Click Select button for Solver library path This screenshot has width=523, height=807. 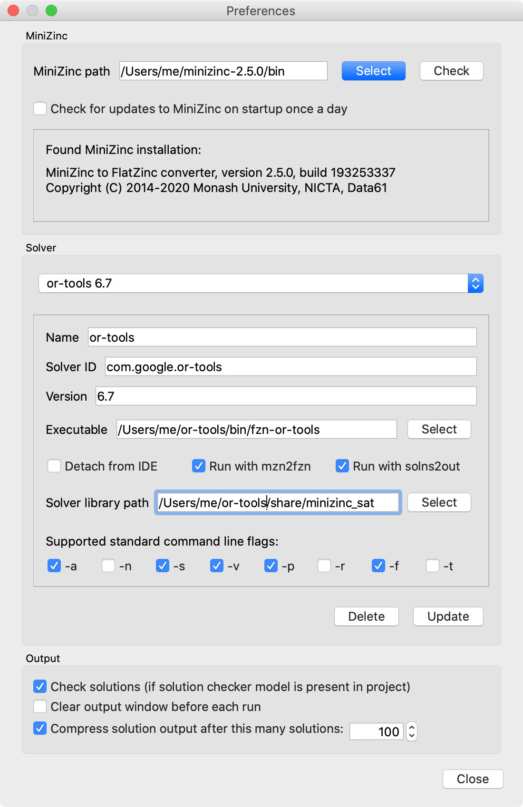pos(439,502)
